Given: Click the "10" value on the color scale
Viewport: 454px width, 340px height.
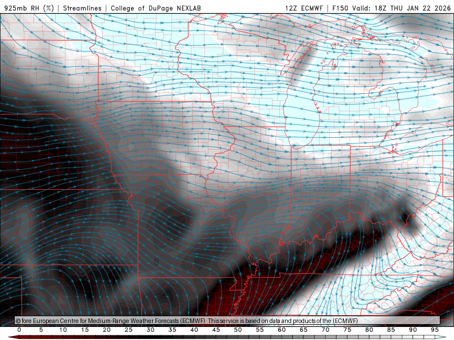Looking at the screenshot, I should tap(63, 330).
